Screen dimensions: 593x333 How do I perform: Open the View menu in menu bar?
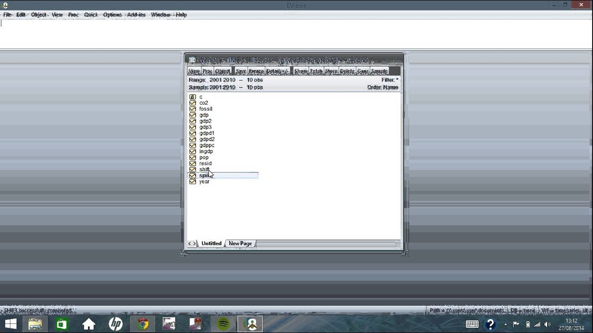click(57, 15)
